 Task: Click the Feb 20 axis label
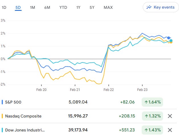(x=41, y=90)
